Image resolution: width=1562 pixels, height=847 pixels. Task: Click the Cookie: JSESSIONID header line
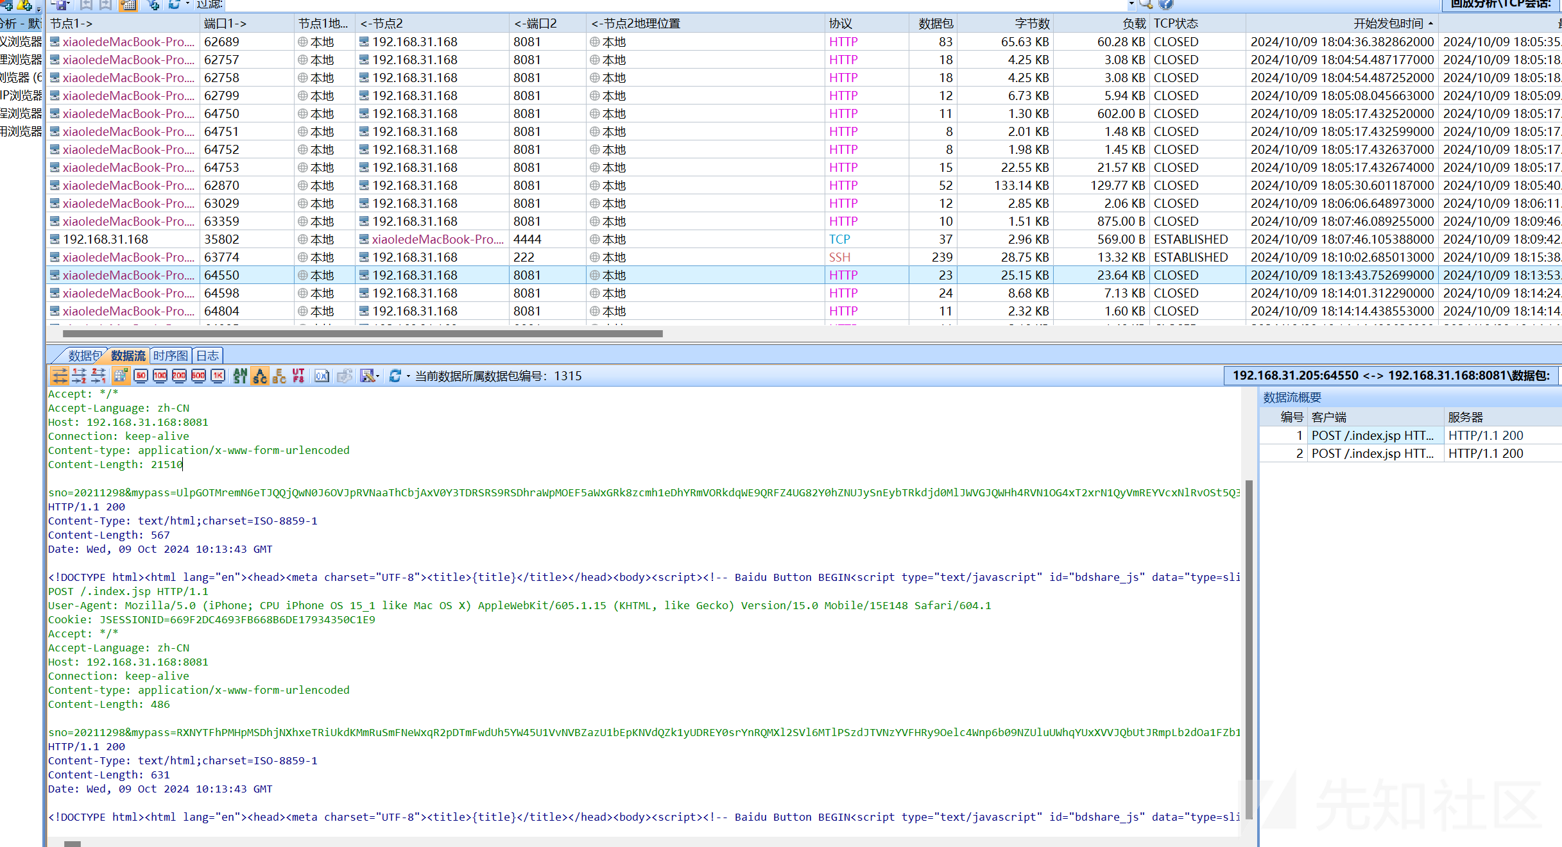[212, 619]
